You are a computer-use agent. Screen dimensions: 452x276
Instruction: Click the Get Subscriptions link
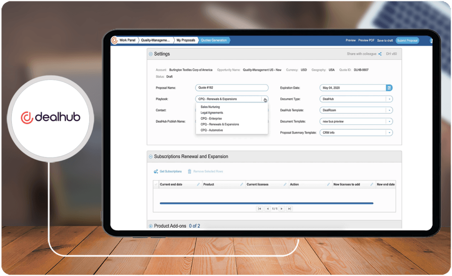171,172
